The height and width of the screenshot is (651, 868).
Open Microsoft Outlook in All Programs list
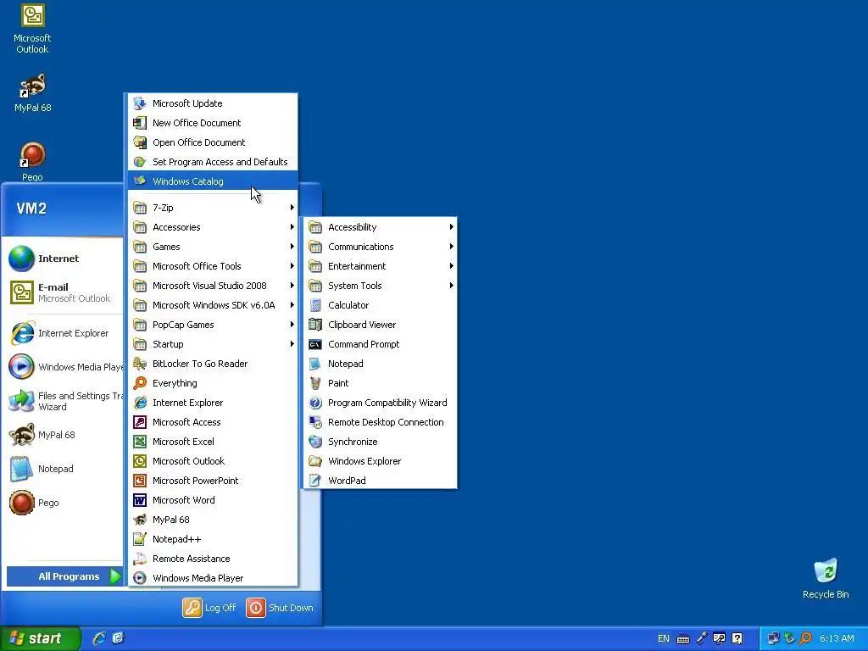tap(213, 460)
